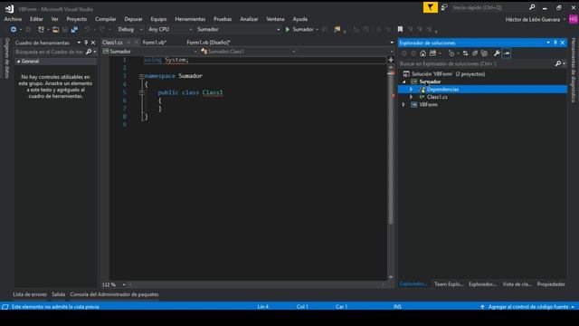Expand the Class1.cs tree node
Image resolution: width=579 pixels, height=326 pixels.
coord(411,97)
